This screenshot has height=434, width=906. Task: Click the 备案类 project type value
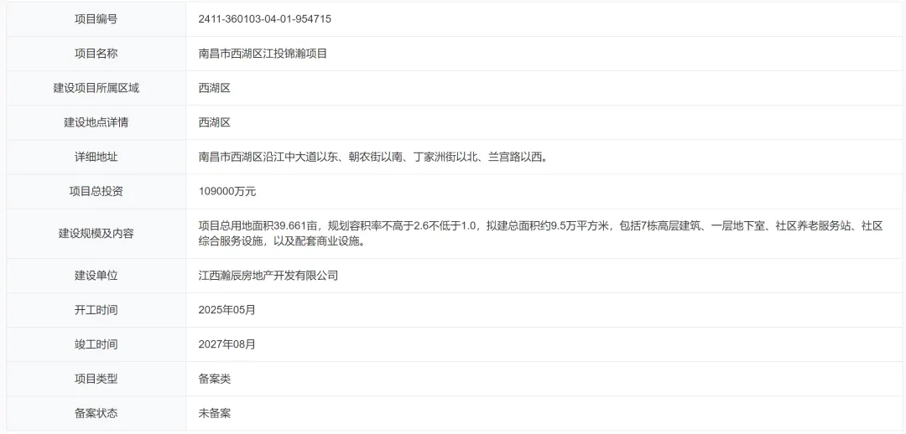click(215, 380)
